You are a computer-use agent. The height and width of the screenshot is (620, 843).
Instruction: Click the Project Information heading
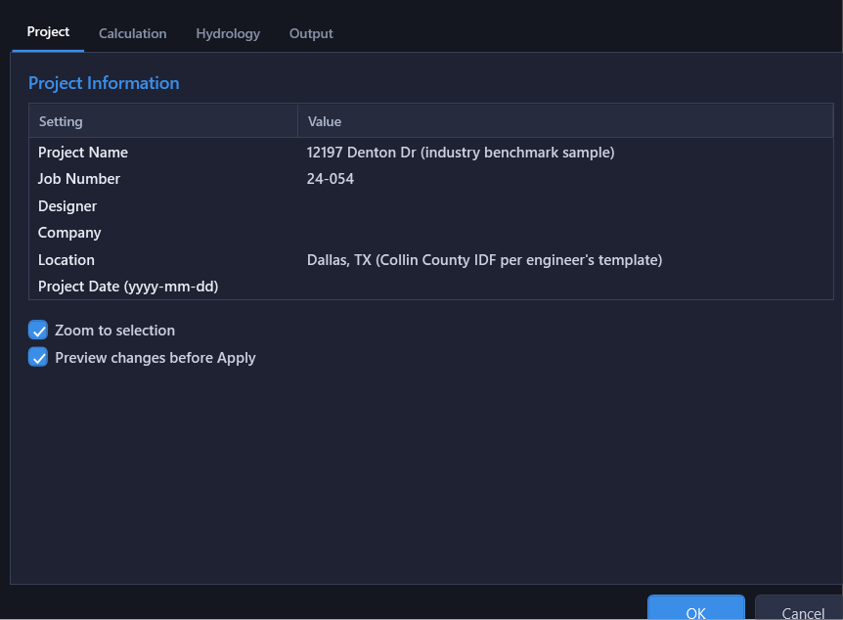104,83
